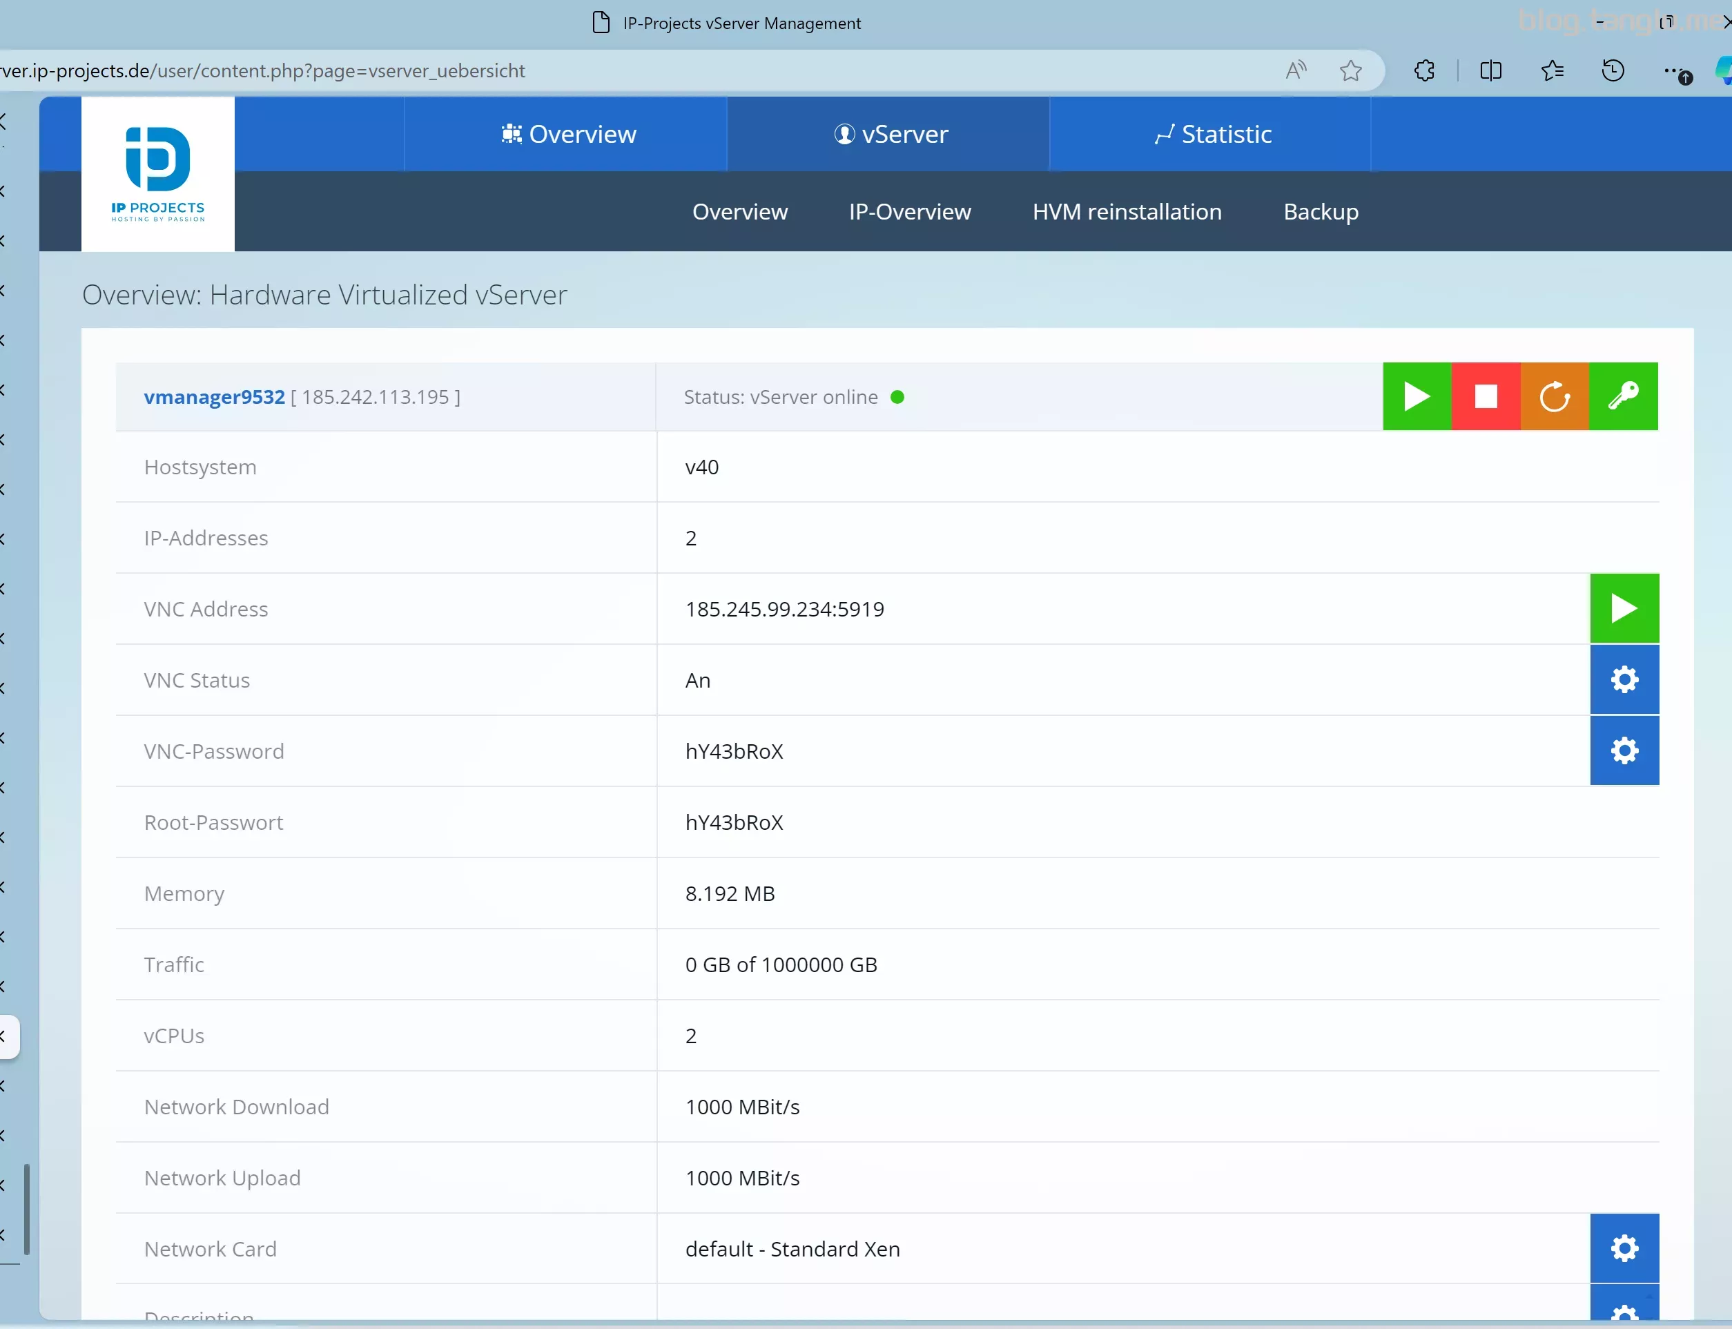The width and height of the screenshot is (1732, 1329).
Task: Stop the vServer with red stop button
Action: (x=1486, y=396)
